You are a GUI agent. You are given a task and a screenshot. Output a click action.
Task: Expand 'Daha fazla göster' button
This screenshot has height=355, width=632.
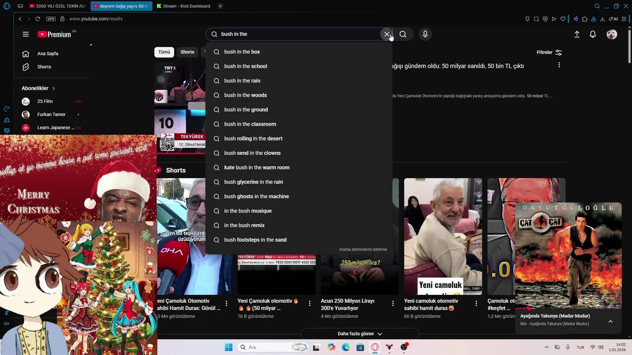(360, 334)
